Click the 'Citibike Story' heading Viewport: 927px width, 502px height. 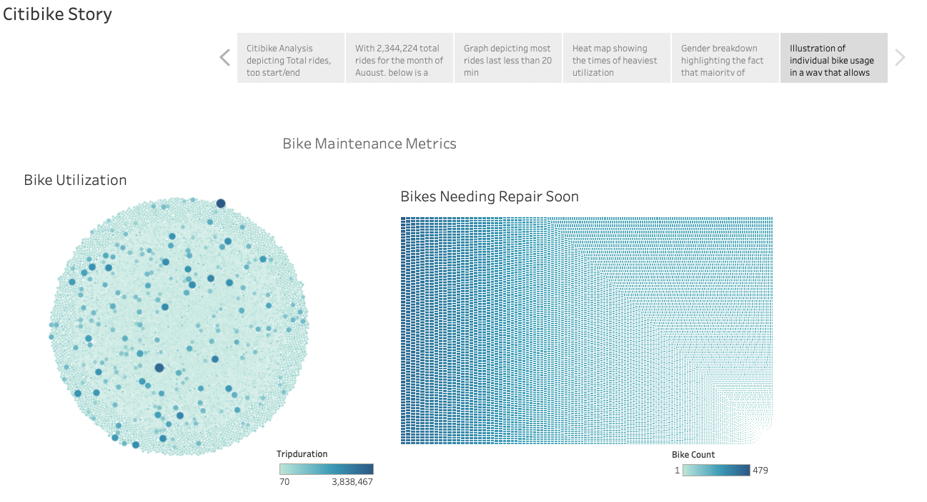(57, 14)
